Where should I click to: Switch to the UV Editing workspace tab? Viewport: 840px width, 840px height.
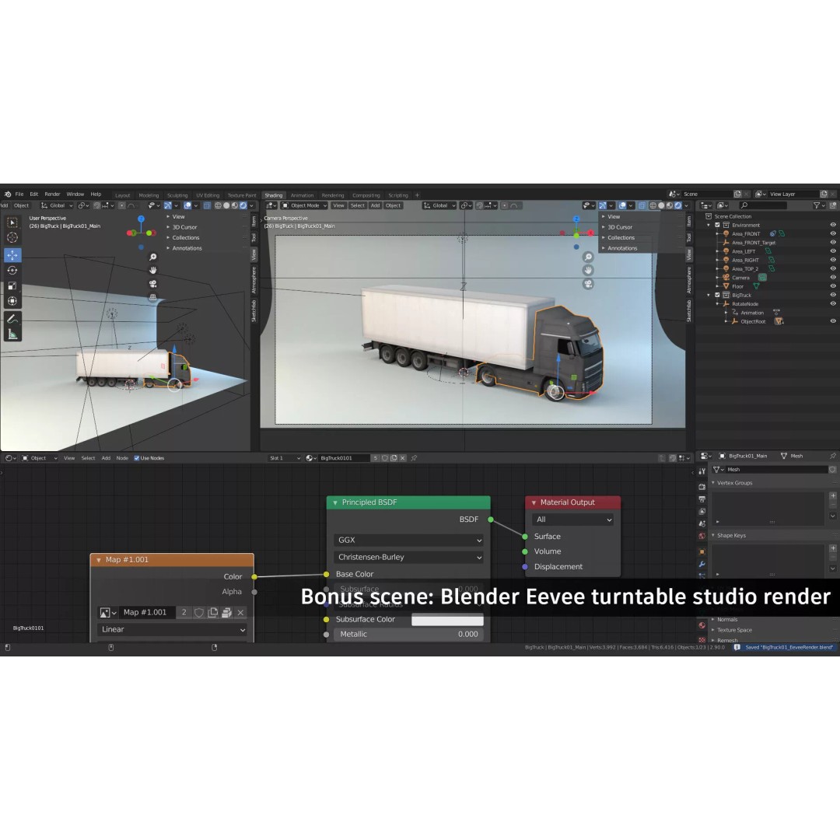click(208, 195)
